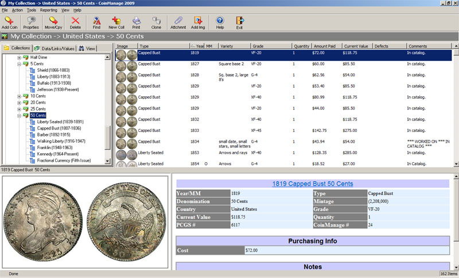
Task: Switch to the Data/Links/Values tab
Action: click(55, 49)
